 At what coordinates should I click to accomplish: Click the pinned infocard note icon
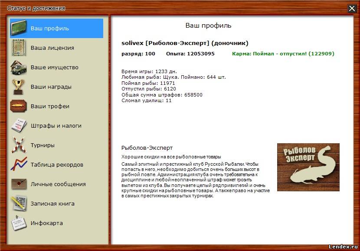19,223
